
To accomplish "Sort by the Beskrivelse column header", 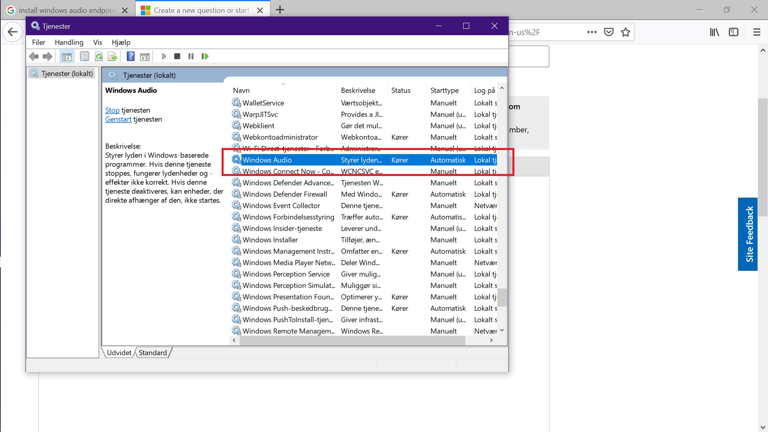I will [x=362, y=90].
